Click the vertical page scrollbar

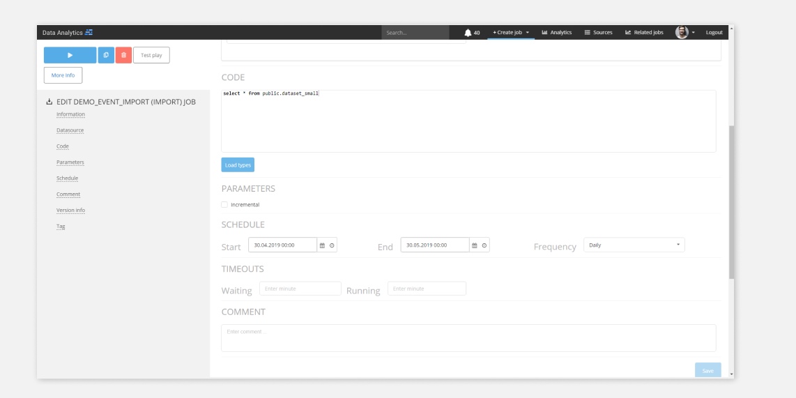[730, 202]
